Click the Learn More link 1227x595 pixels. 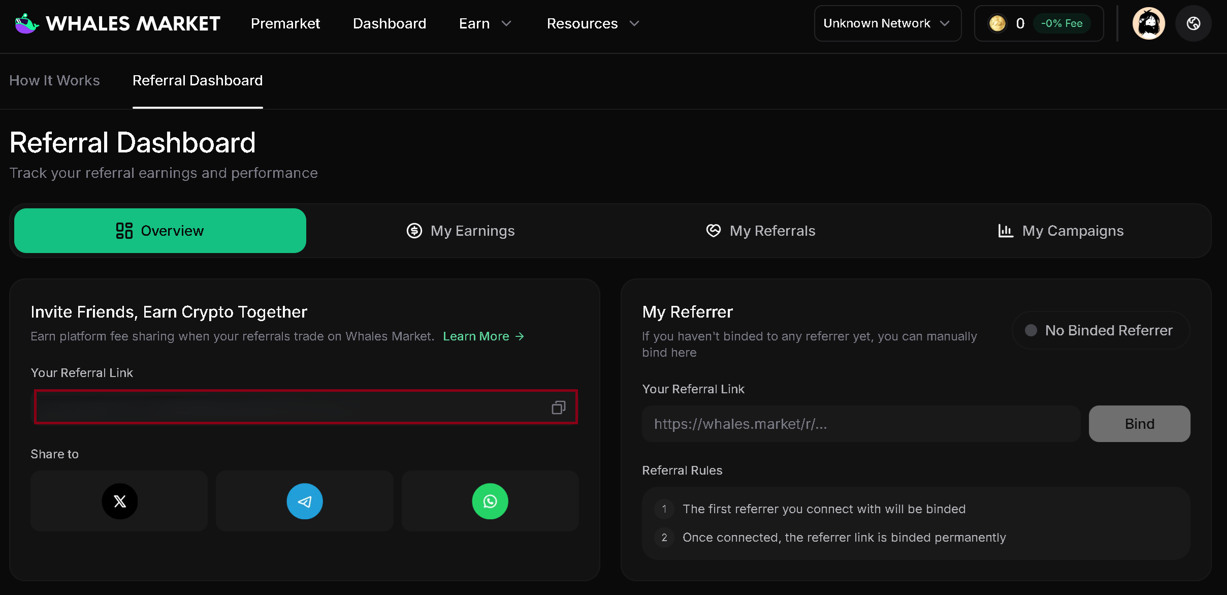[x=482, y=336]
